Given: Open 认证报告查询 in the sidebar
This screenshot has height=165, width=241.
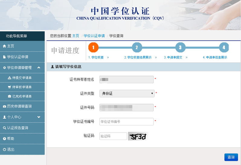Looking at the screenshot, I should coord(18,128).
